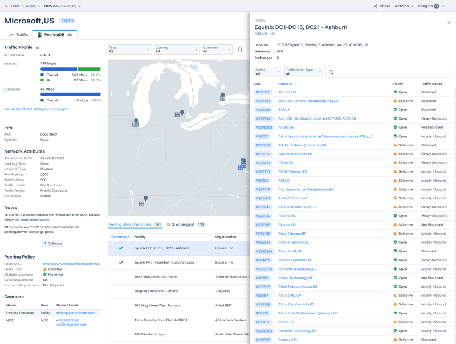Screen dimensions: 456x344
Task: Toggle Common checkmark for Equinix FR7 Frankfurt row
Action: [121, 263]
